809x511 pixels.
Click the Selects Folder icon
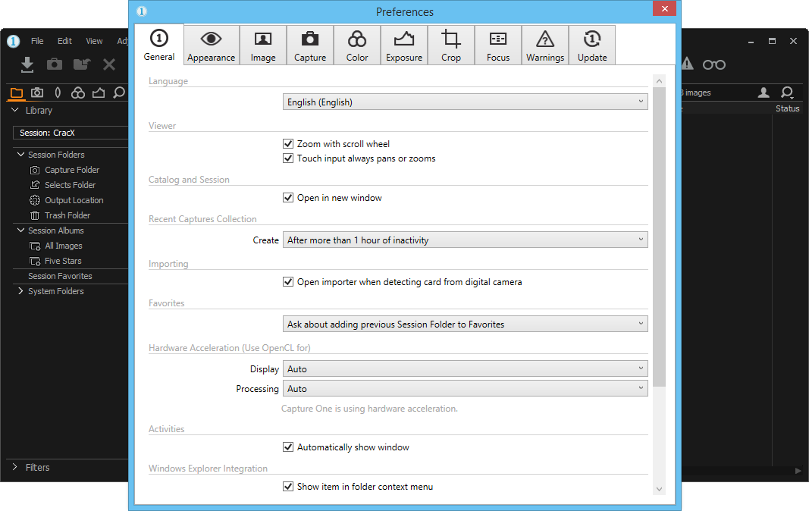tap(35, 185)
